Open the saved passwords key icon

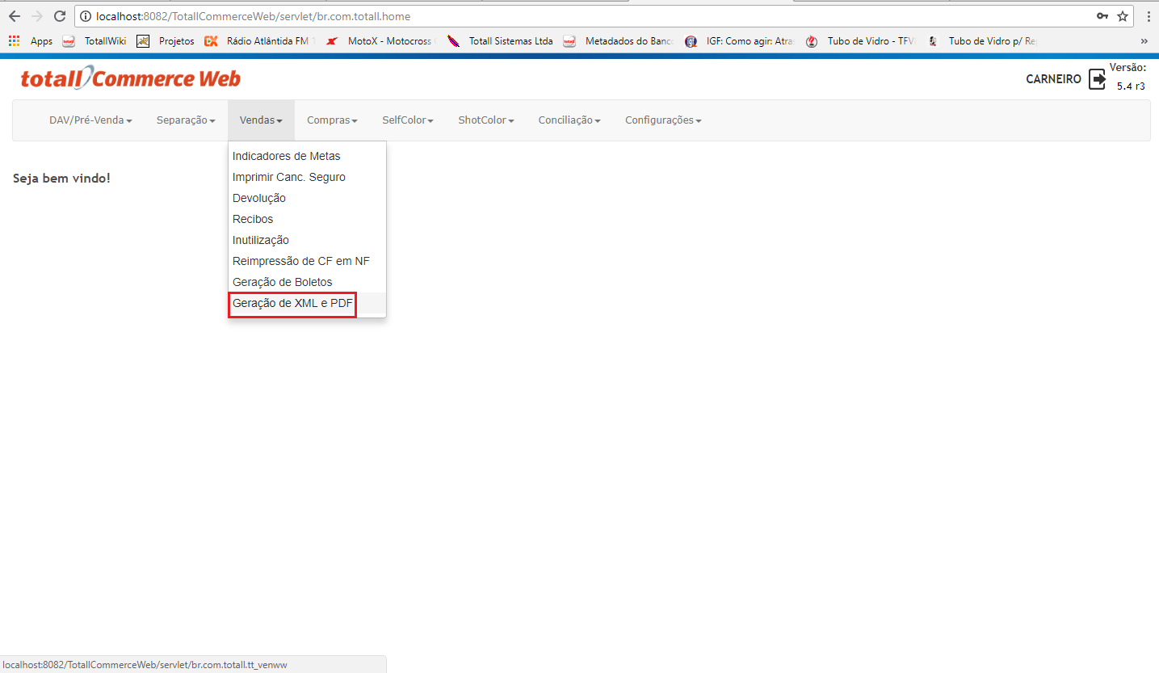1102,16
